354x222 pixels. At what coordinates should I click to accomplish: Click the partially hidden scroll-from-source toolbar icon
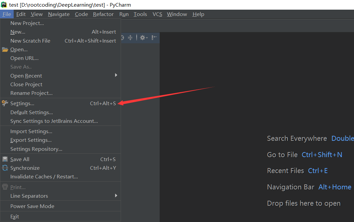[123, 37]
